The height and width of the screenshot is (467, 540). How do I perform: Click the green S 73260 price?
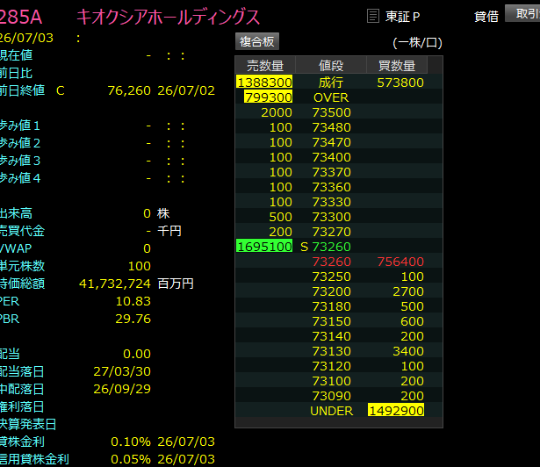coord(326,247)
